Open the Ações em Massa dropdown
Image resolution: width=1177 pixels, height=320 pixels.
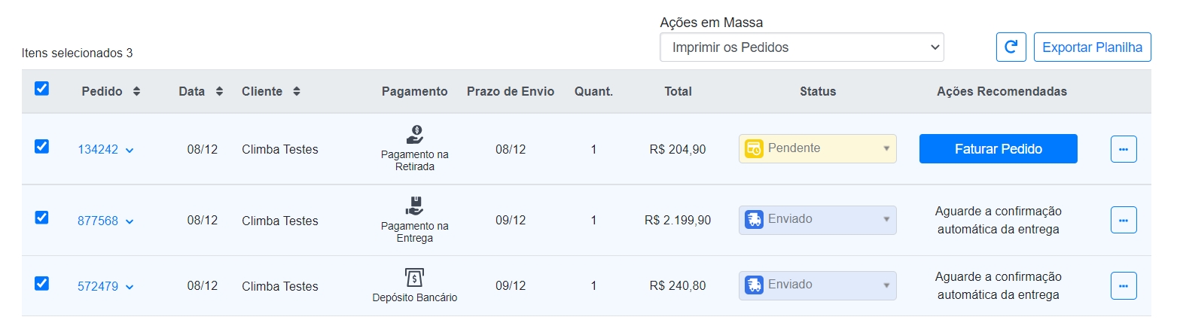click(802, 47)
